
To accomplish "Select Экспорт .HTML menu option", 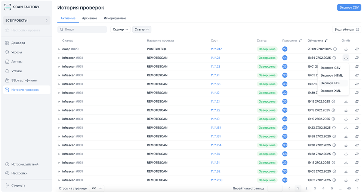I will coord(331,76).
